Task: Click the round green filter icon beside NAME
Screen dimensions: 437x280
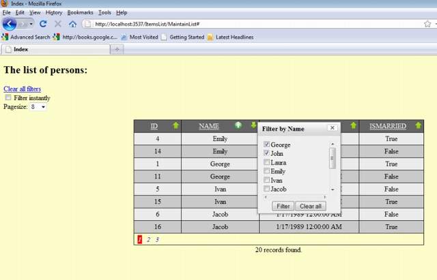Action: [238, 126]
